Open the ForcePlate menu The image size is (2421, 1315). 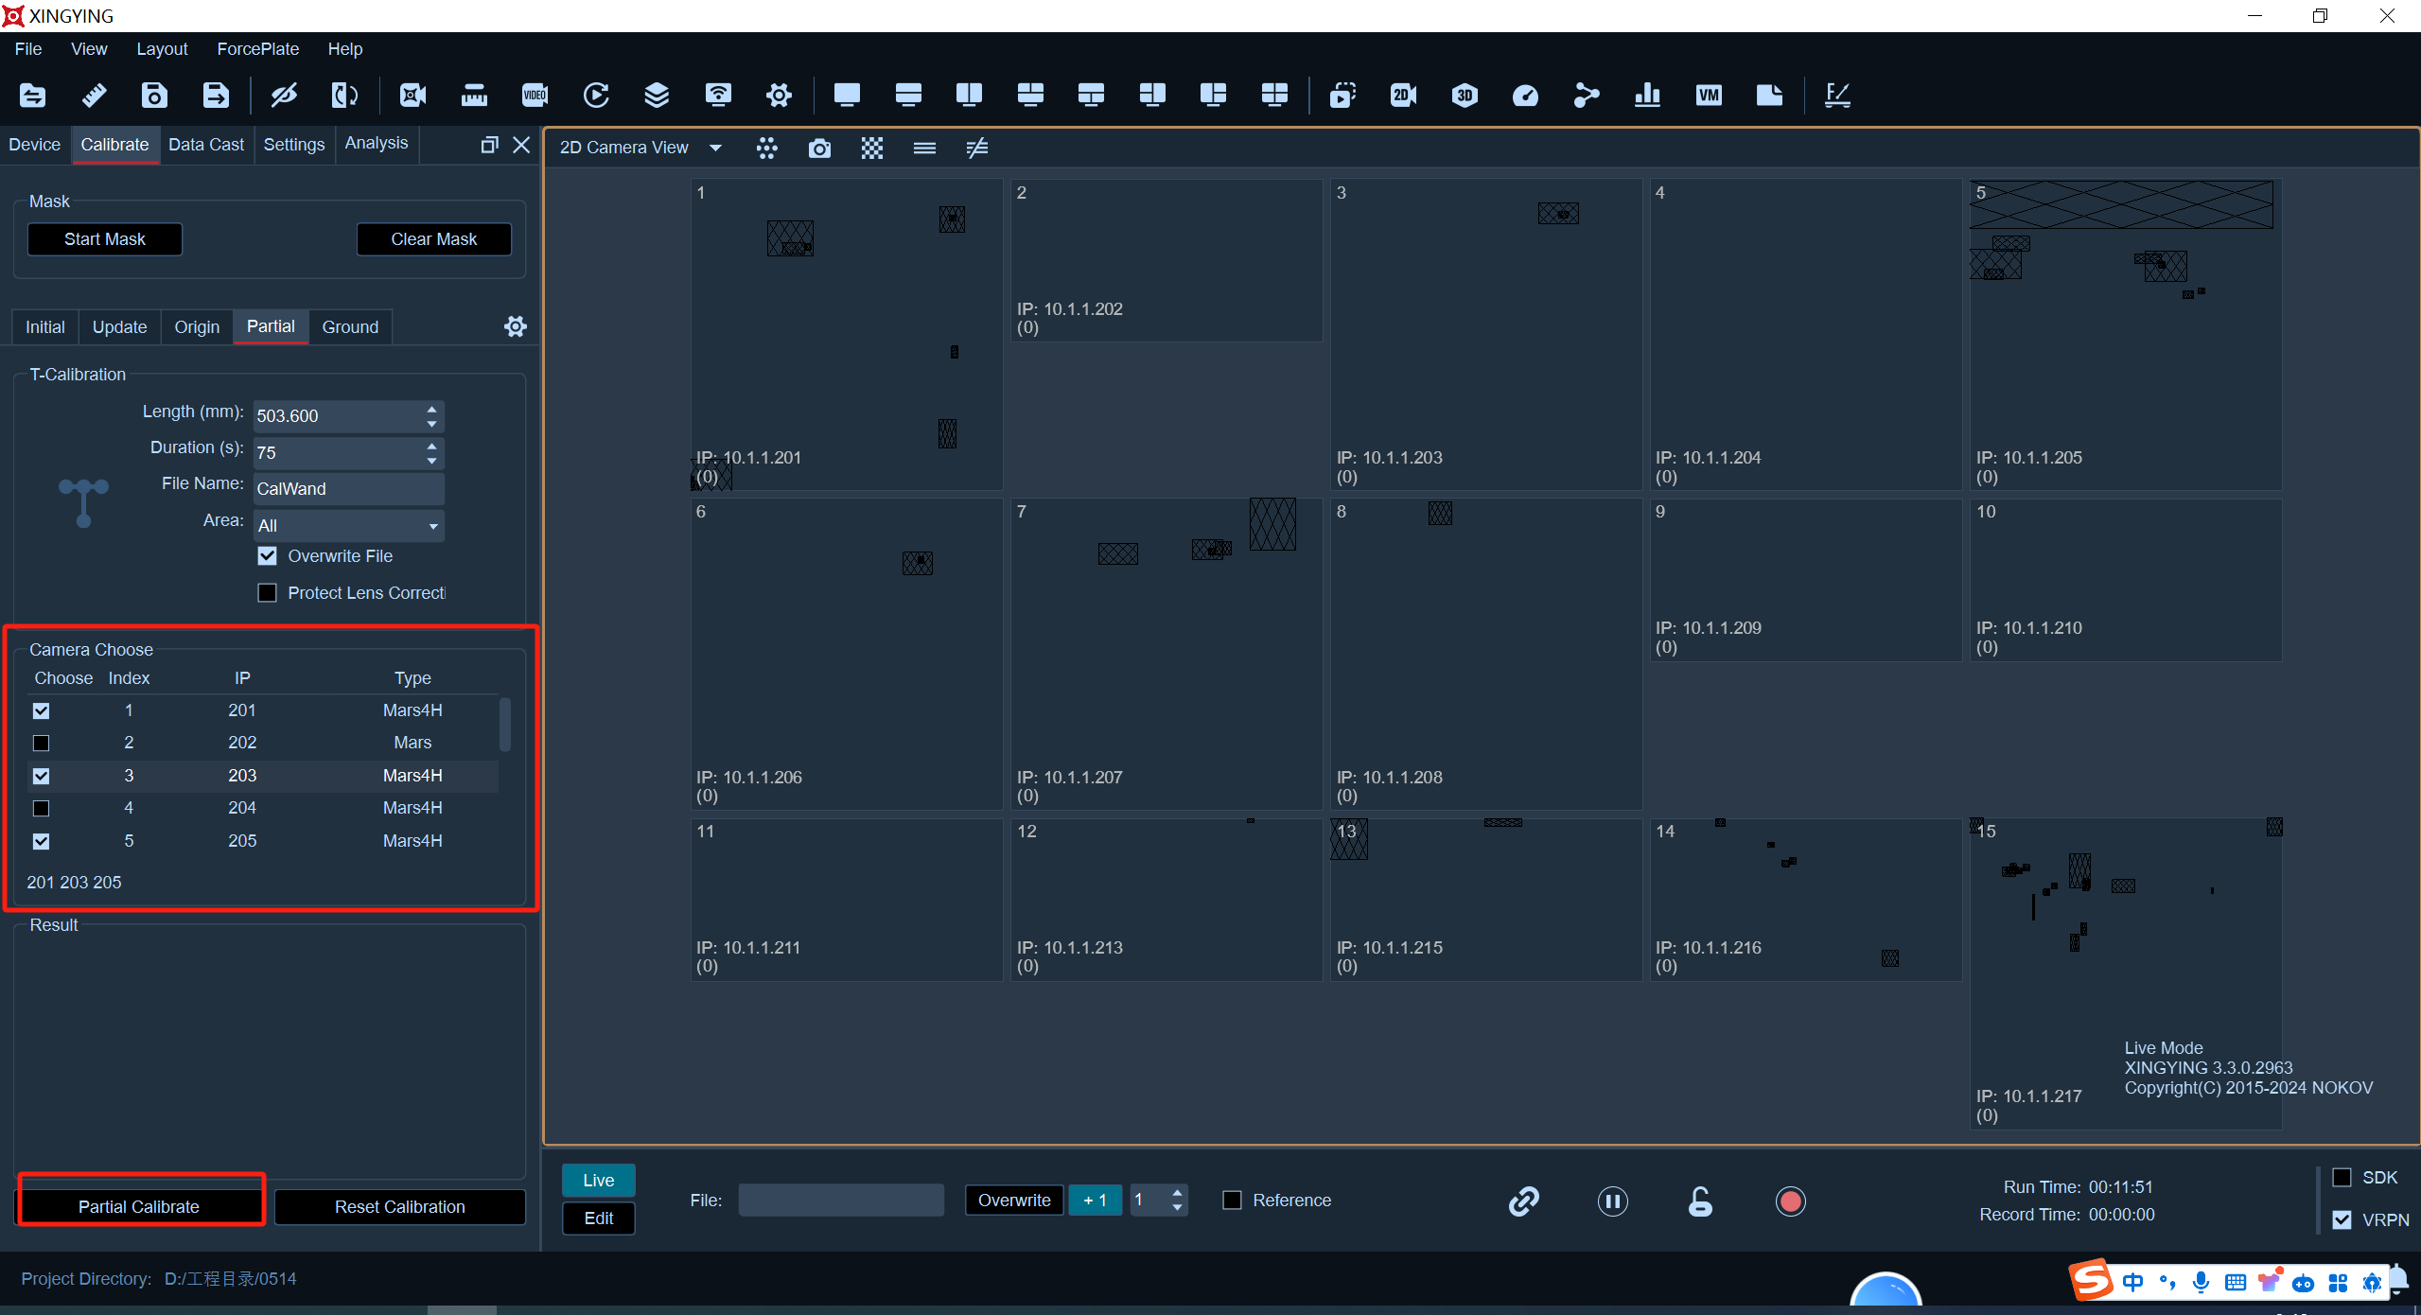[257, 49]
